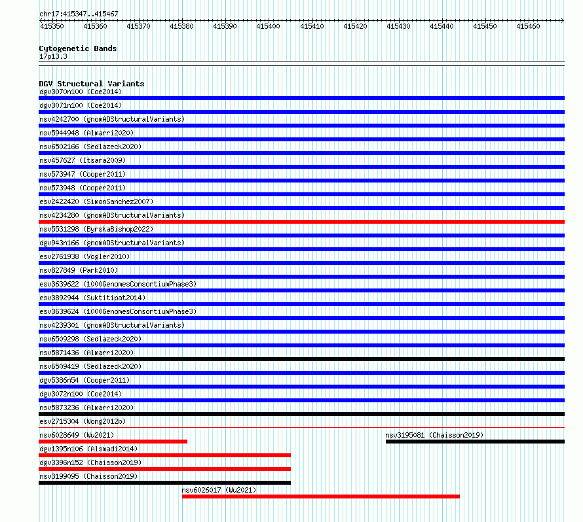Click nsv573947 (Cooper2011) label
The height and width of the screenshot is (522, 583).
point(83,174)
